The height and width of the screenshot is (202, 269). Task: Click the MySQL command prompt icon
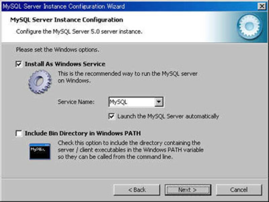click(40, 152)
